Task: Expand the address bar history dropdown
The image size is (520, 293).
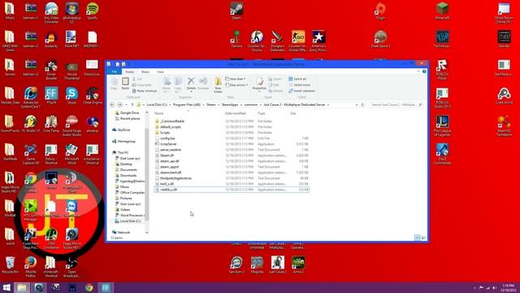Action: pos(357,105)
